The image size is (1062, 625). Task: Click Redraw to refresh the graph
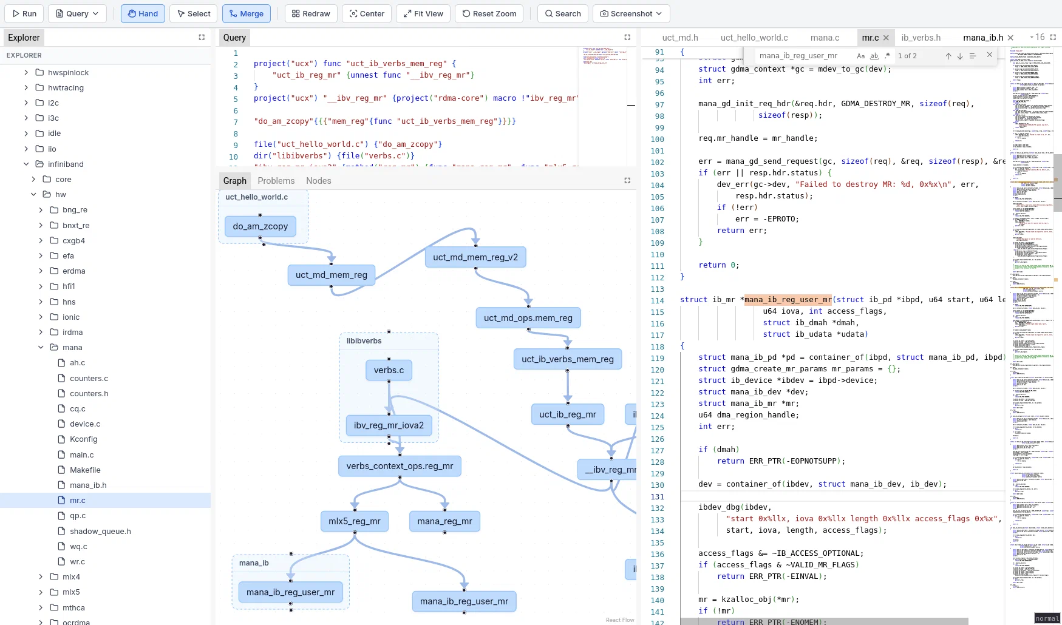311,13
